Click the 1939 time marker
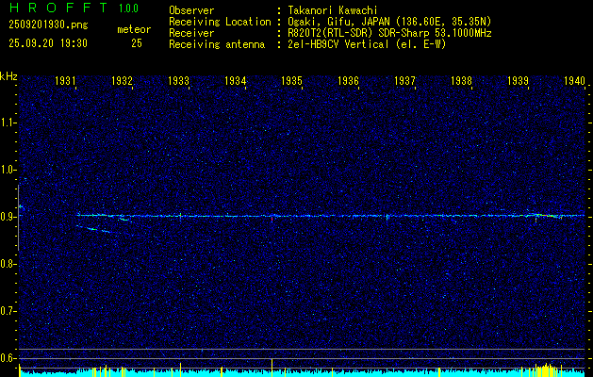The width and height of the screenshot is (593, 377). [x=518, y=81]
